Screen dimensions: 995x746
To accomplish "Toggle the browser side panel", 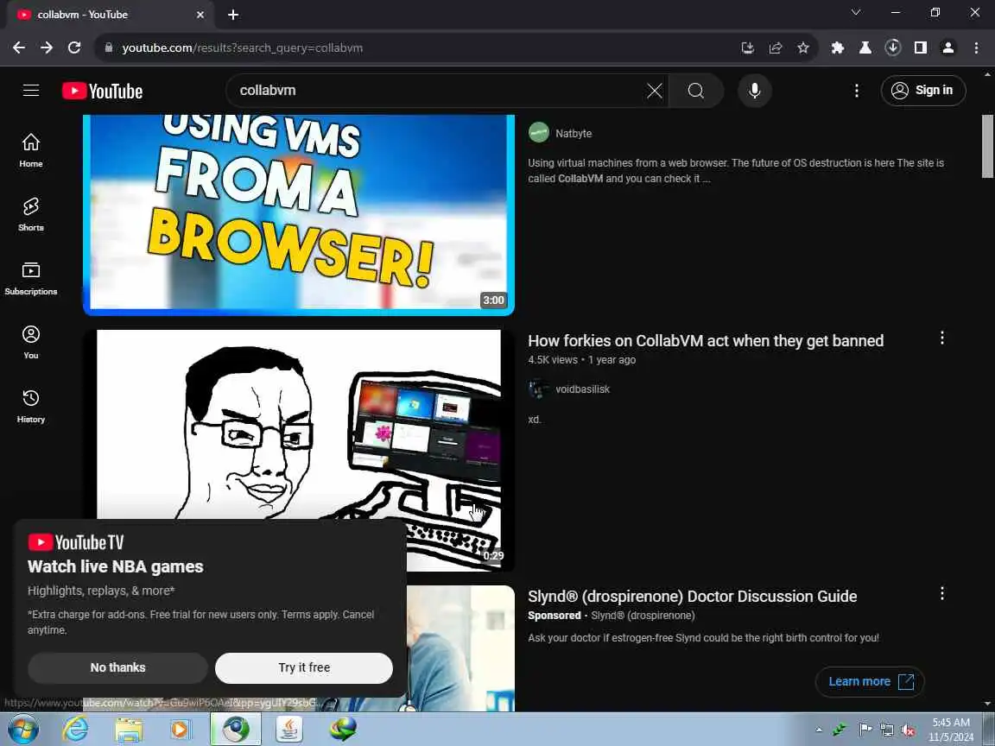I will point(921,47).
